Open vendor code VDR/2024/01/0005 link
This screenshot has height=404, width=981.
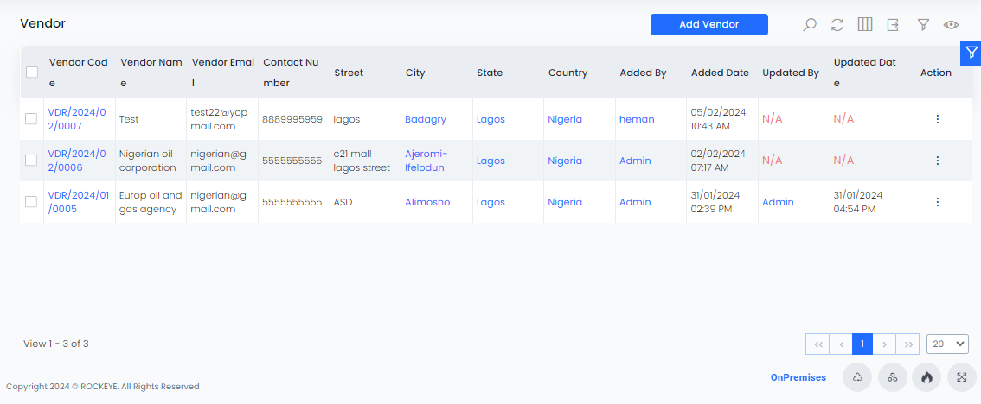78,202
